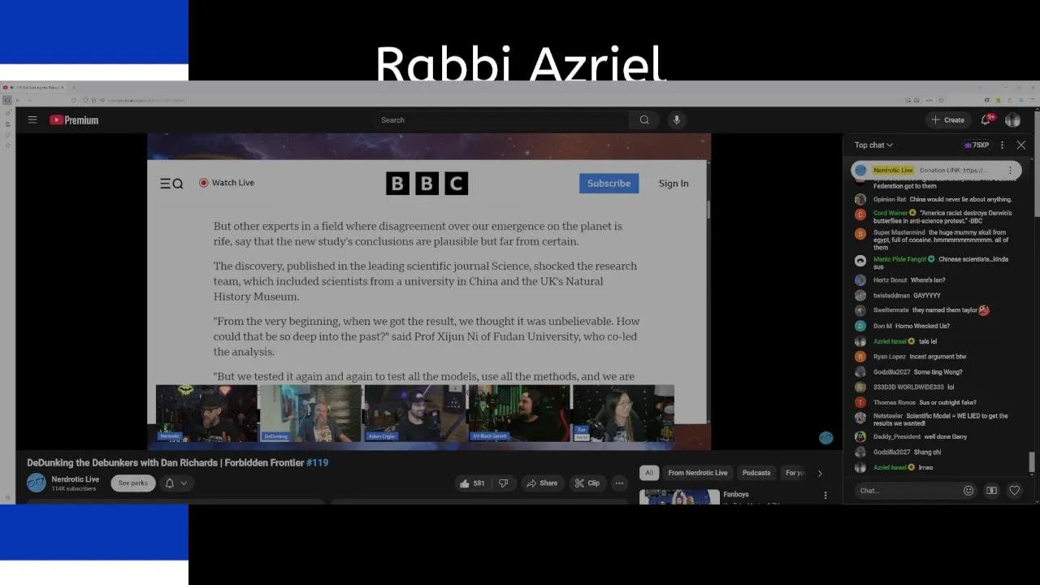Select the partially visible For you chip

click(x=794, y=473)
